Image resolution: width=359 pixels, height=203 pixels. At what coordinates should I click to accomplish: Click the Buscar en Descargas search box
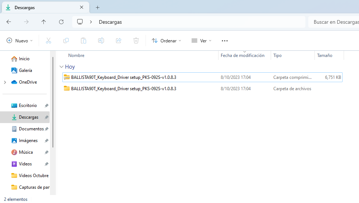click(334, 22)
